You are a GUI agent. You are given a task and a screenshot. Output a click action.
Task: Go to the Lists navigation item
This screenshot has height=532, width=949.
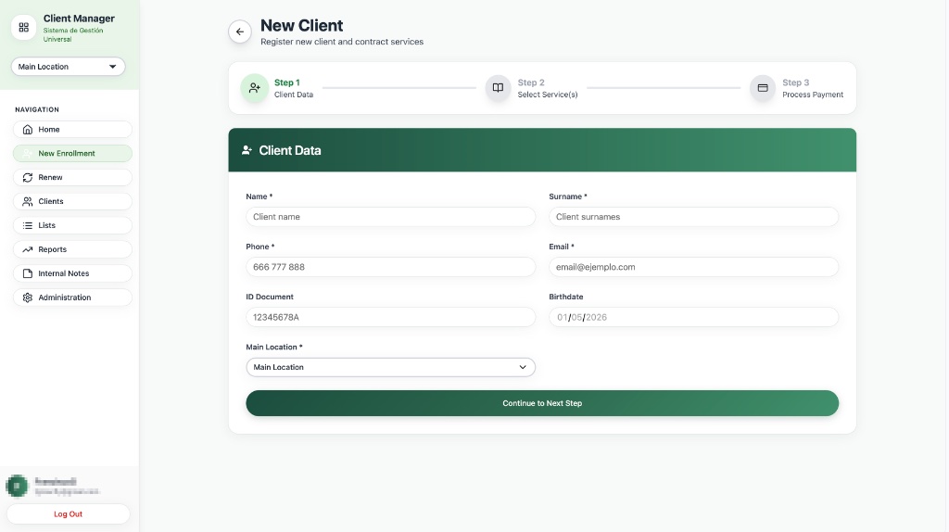(72, 225)
